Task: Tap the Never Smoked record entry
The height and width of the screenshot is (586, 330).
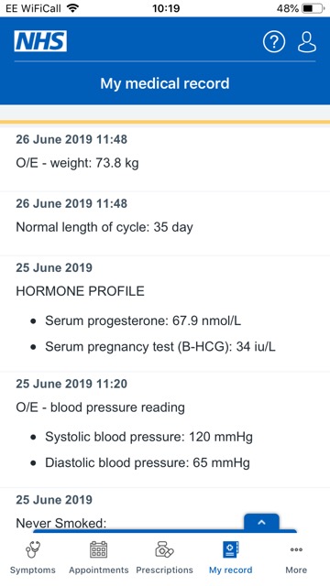Action: (x=165, y=510)
